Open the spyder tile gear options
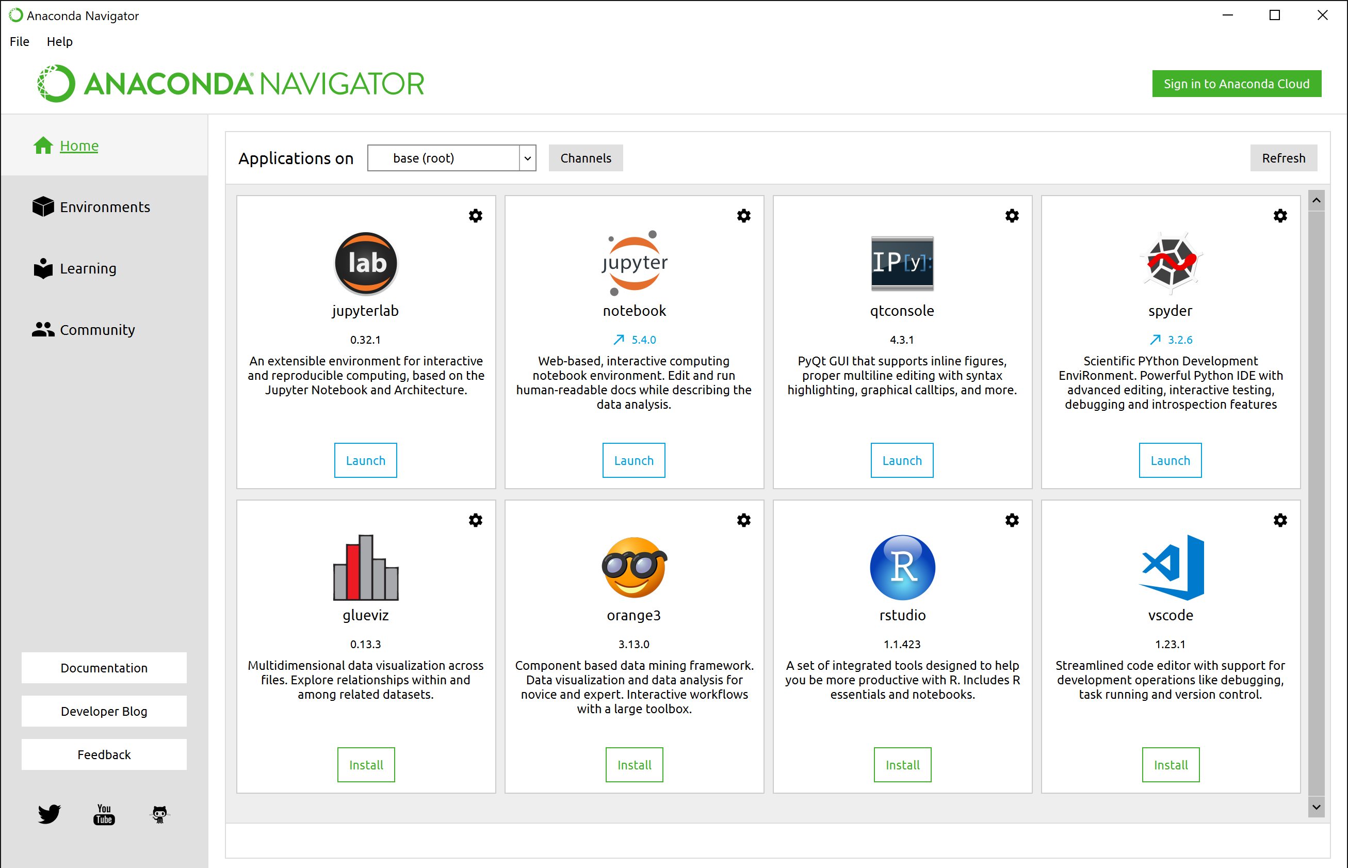 [1280, 216]
